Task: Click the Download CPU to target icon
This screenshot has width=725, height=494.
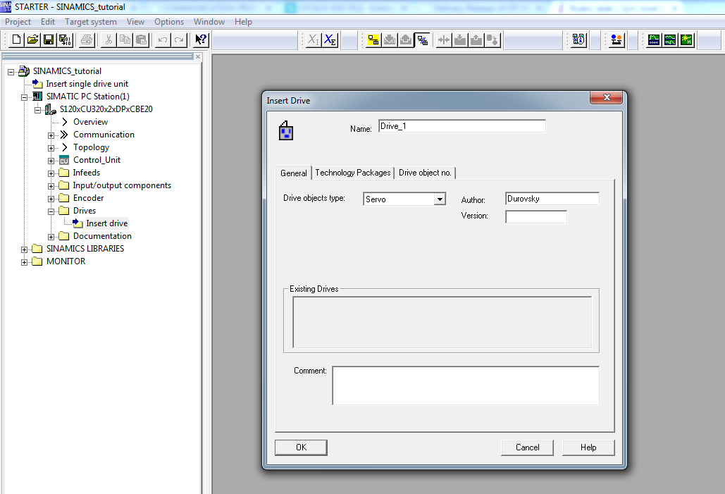Action: pyautogui.click(x=460, y=39)
